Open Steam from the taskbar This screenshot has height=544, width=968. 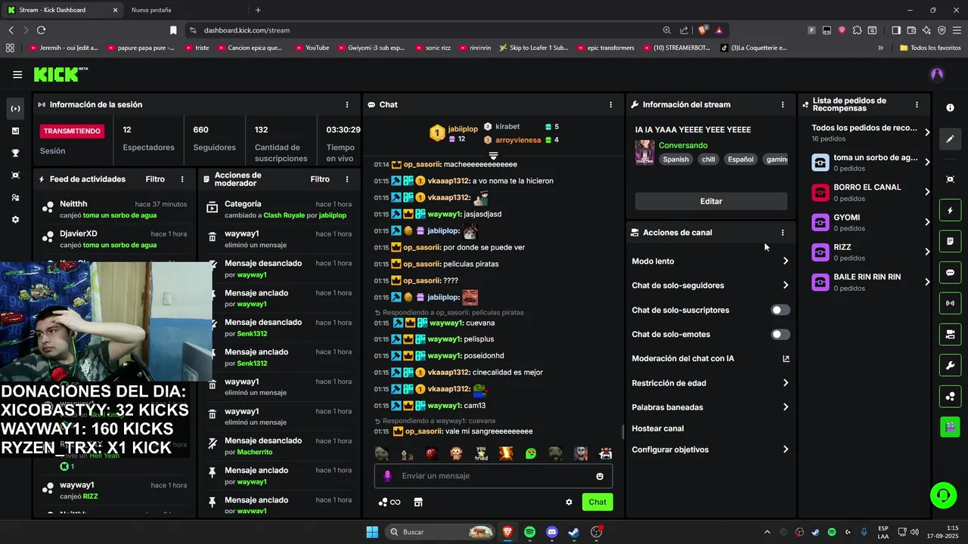click(x=574, y=532)
